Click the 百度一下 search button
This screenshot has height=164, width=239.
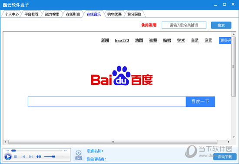[200, 102]
